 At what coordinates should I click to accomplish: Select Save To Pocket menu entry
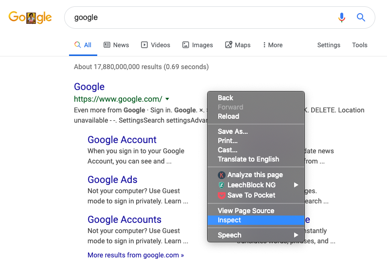[256, 195]
